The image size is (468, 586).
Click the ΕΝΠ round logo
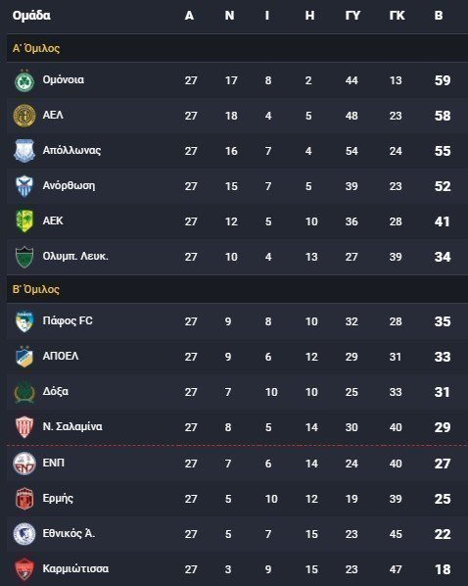24,464
